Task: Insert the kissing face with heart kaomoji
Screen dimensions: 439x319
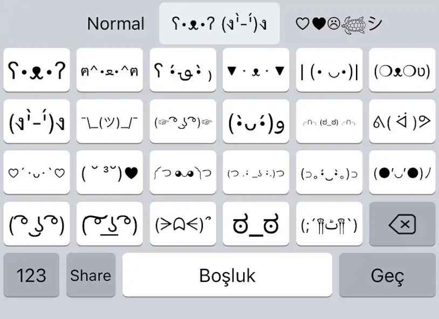Action: click(x=109, y=173)
